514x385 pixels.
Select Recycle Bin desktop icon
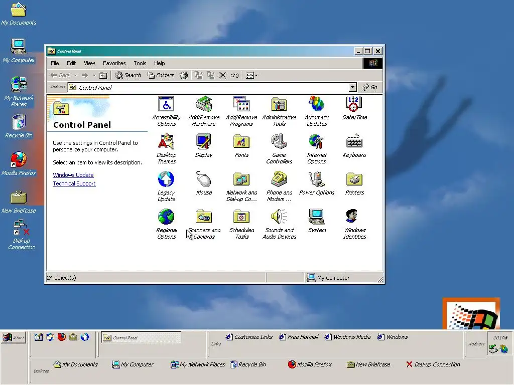coord(19,126)
